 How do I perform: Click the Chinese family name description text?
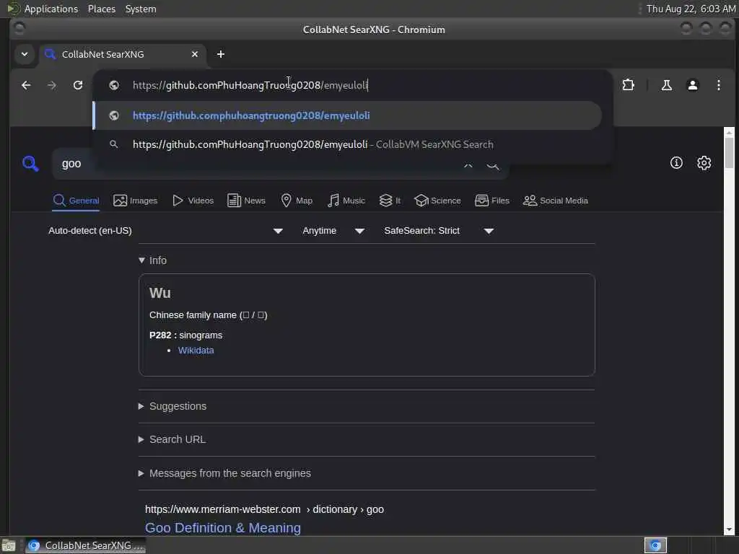point(209,315)
